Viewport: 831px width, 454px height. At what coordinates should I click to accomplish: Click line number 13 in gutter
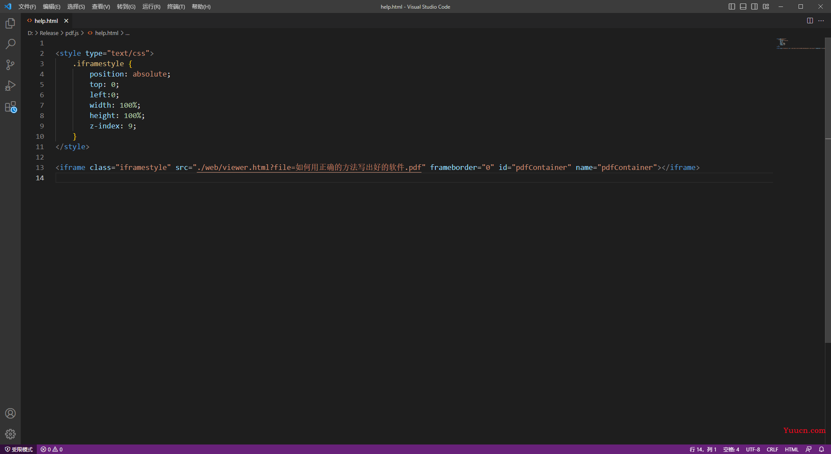[x=40, y=167]
